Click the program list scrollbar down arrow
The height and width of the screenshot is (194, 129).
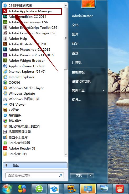tap(66, 155)
